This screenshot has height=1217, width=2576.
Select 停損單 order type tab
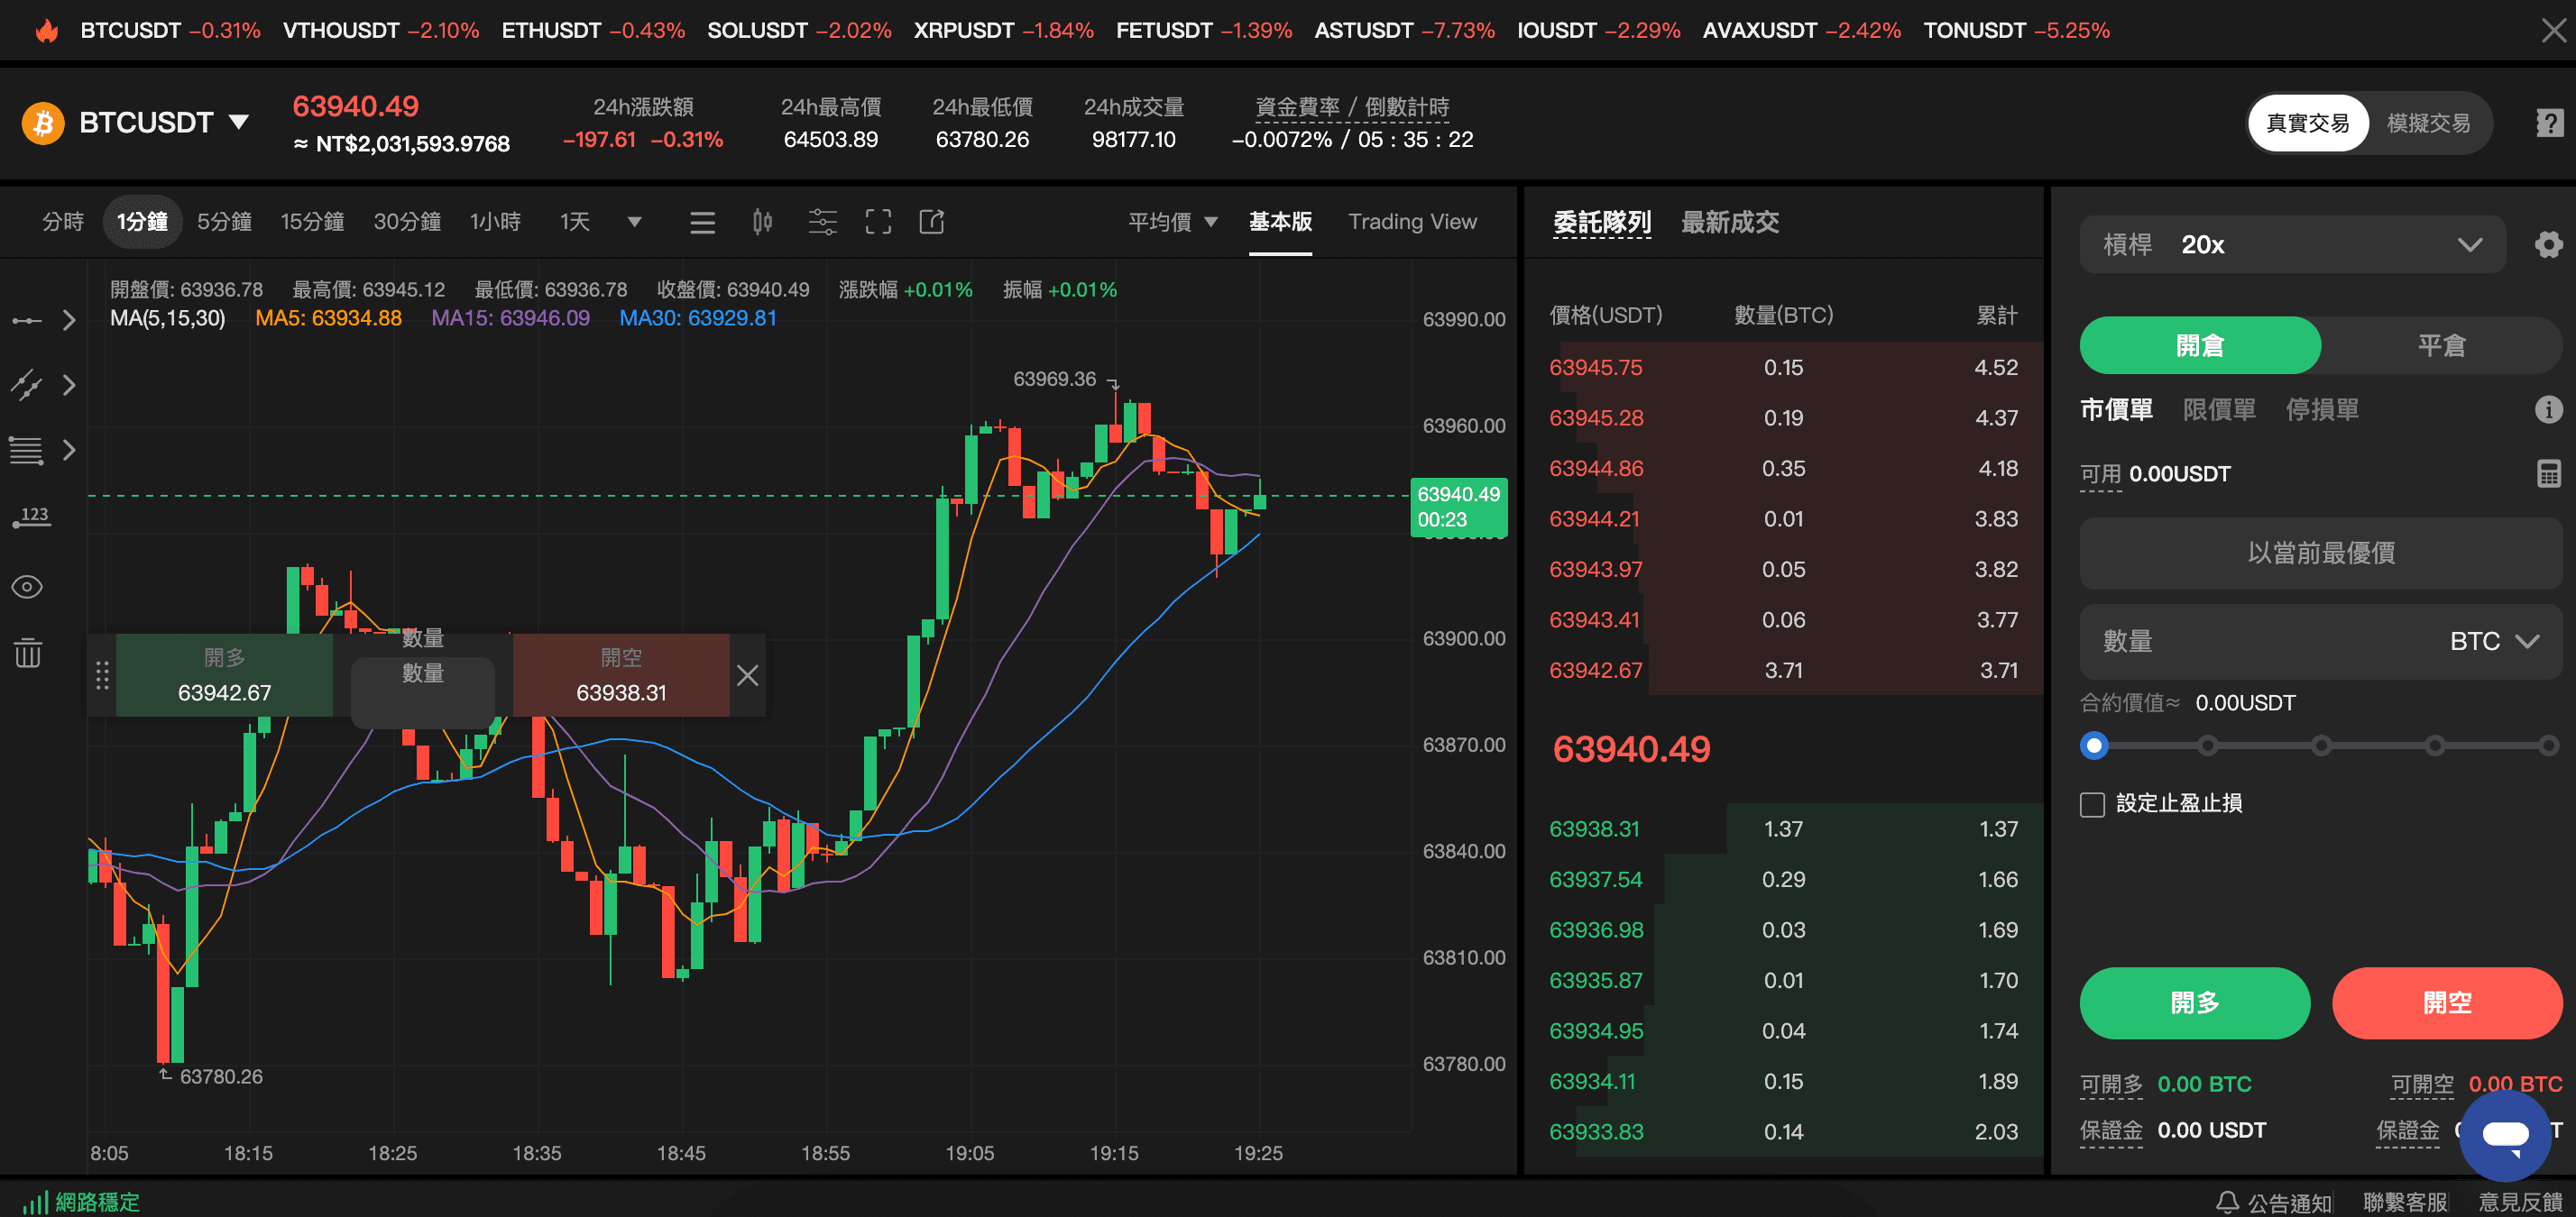(2322, 408)
